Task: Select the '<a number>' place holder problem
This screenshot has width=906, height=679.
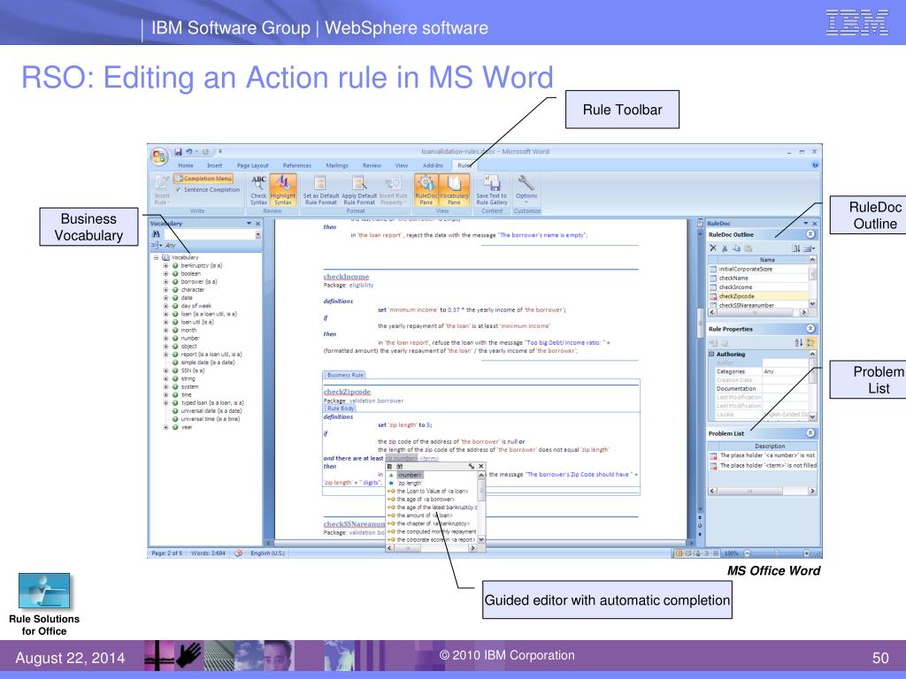Action: (763, 455)
